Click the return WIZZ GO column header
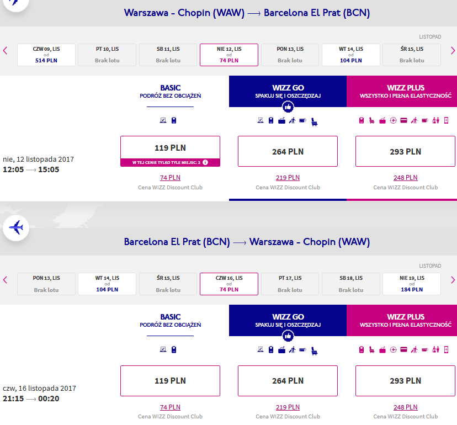 [x=288, y=321]
